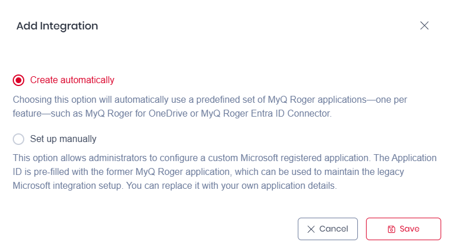Click the X icon inside Cancel button
The image size is (451, 250).
coord(311,229)
